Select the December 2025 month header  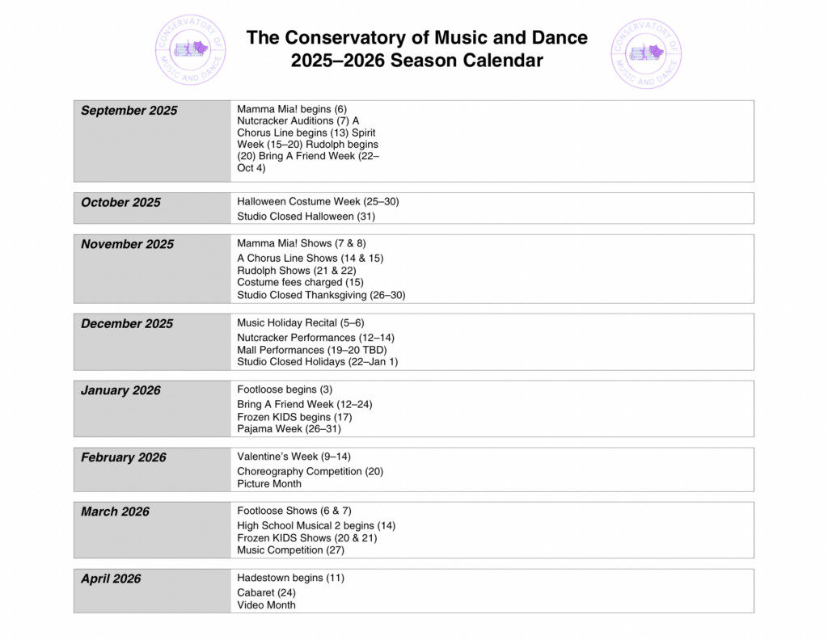tap(128, 324)
